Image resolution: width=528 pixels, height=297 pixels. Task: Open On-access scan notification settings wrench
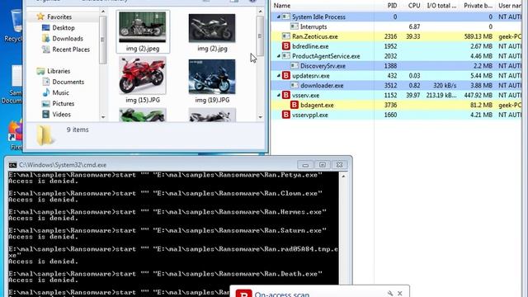tap(390, 294)
